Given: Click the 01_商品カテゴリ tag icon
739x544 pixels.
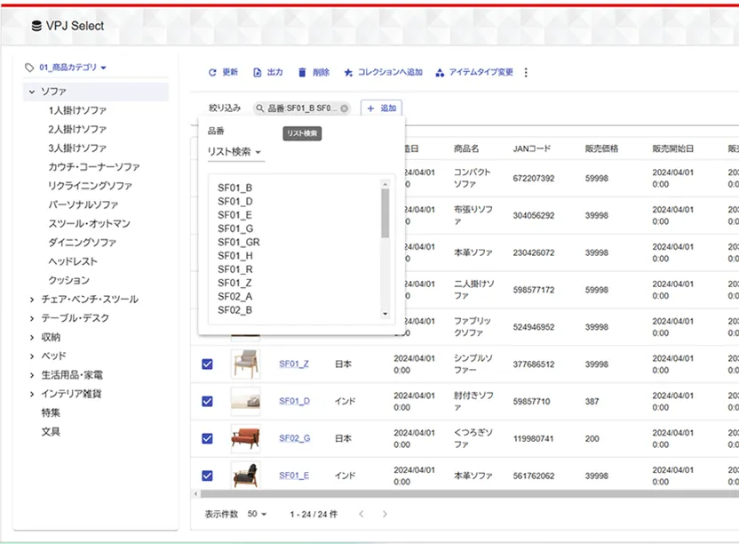Looking at the screenshot, I should coord(28,68).
